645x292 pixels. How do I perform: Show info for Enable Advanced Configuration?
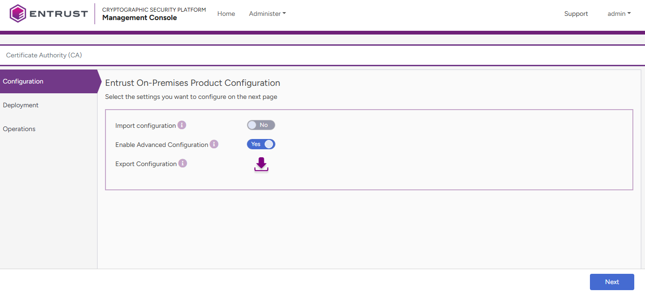point(214,144)
